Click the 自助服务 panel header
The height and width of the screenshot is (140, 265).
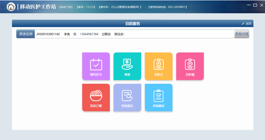132,23
